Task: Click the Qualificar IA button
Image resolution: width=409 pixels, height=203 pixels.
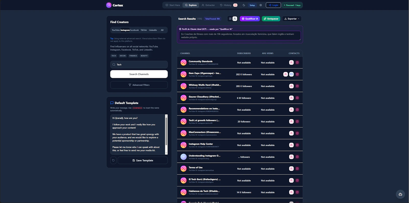Action: click(x=250, y=19)
